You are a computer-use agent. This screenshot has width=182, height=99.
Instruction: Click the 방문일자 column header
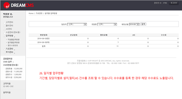click(44, 35)
